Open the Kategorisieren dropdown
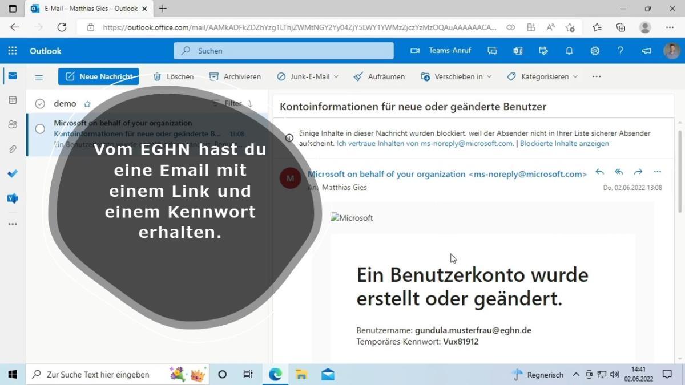This screenshot has width=685, height=385. point(575,76)
